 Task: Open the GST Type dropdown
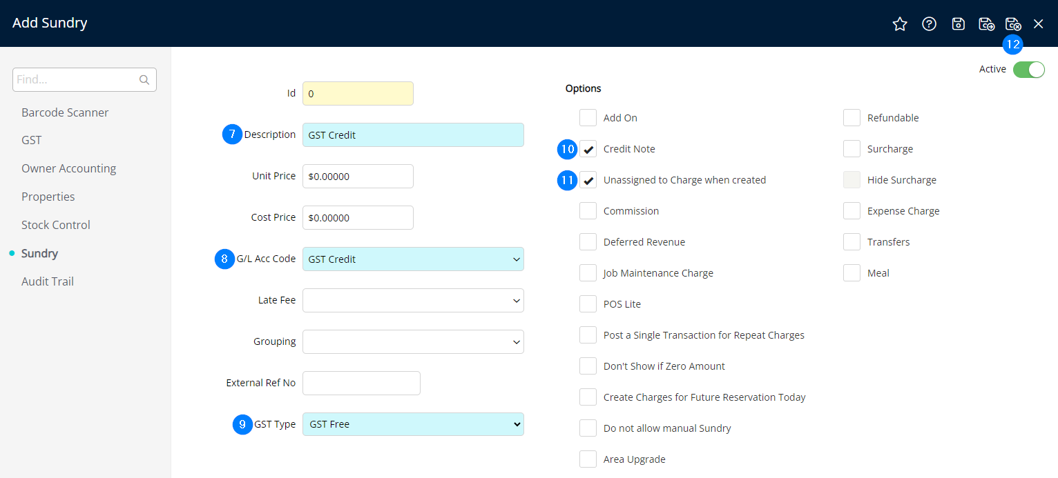(413, 424)
